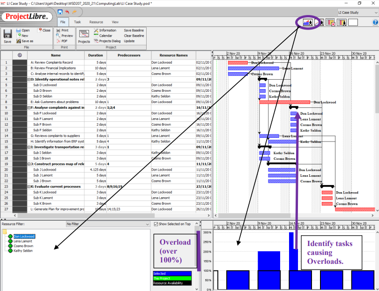Select Lena Lamont in resource tree

pyautogui.click(x=22, y=241)
